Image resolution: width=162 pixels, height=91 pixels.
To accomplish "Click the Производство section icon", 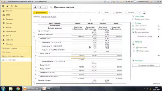I will tap(4, 31).
